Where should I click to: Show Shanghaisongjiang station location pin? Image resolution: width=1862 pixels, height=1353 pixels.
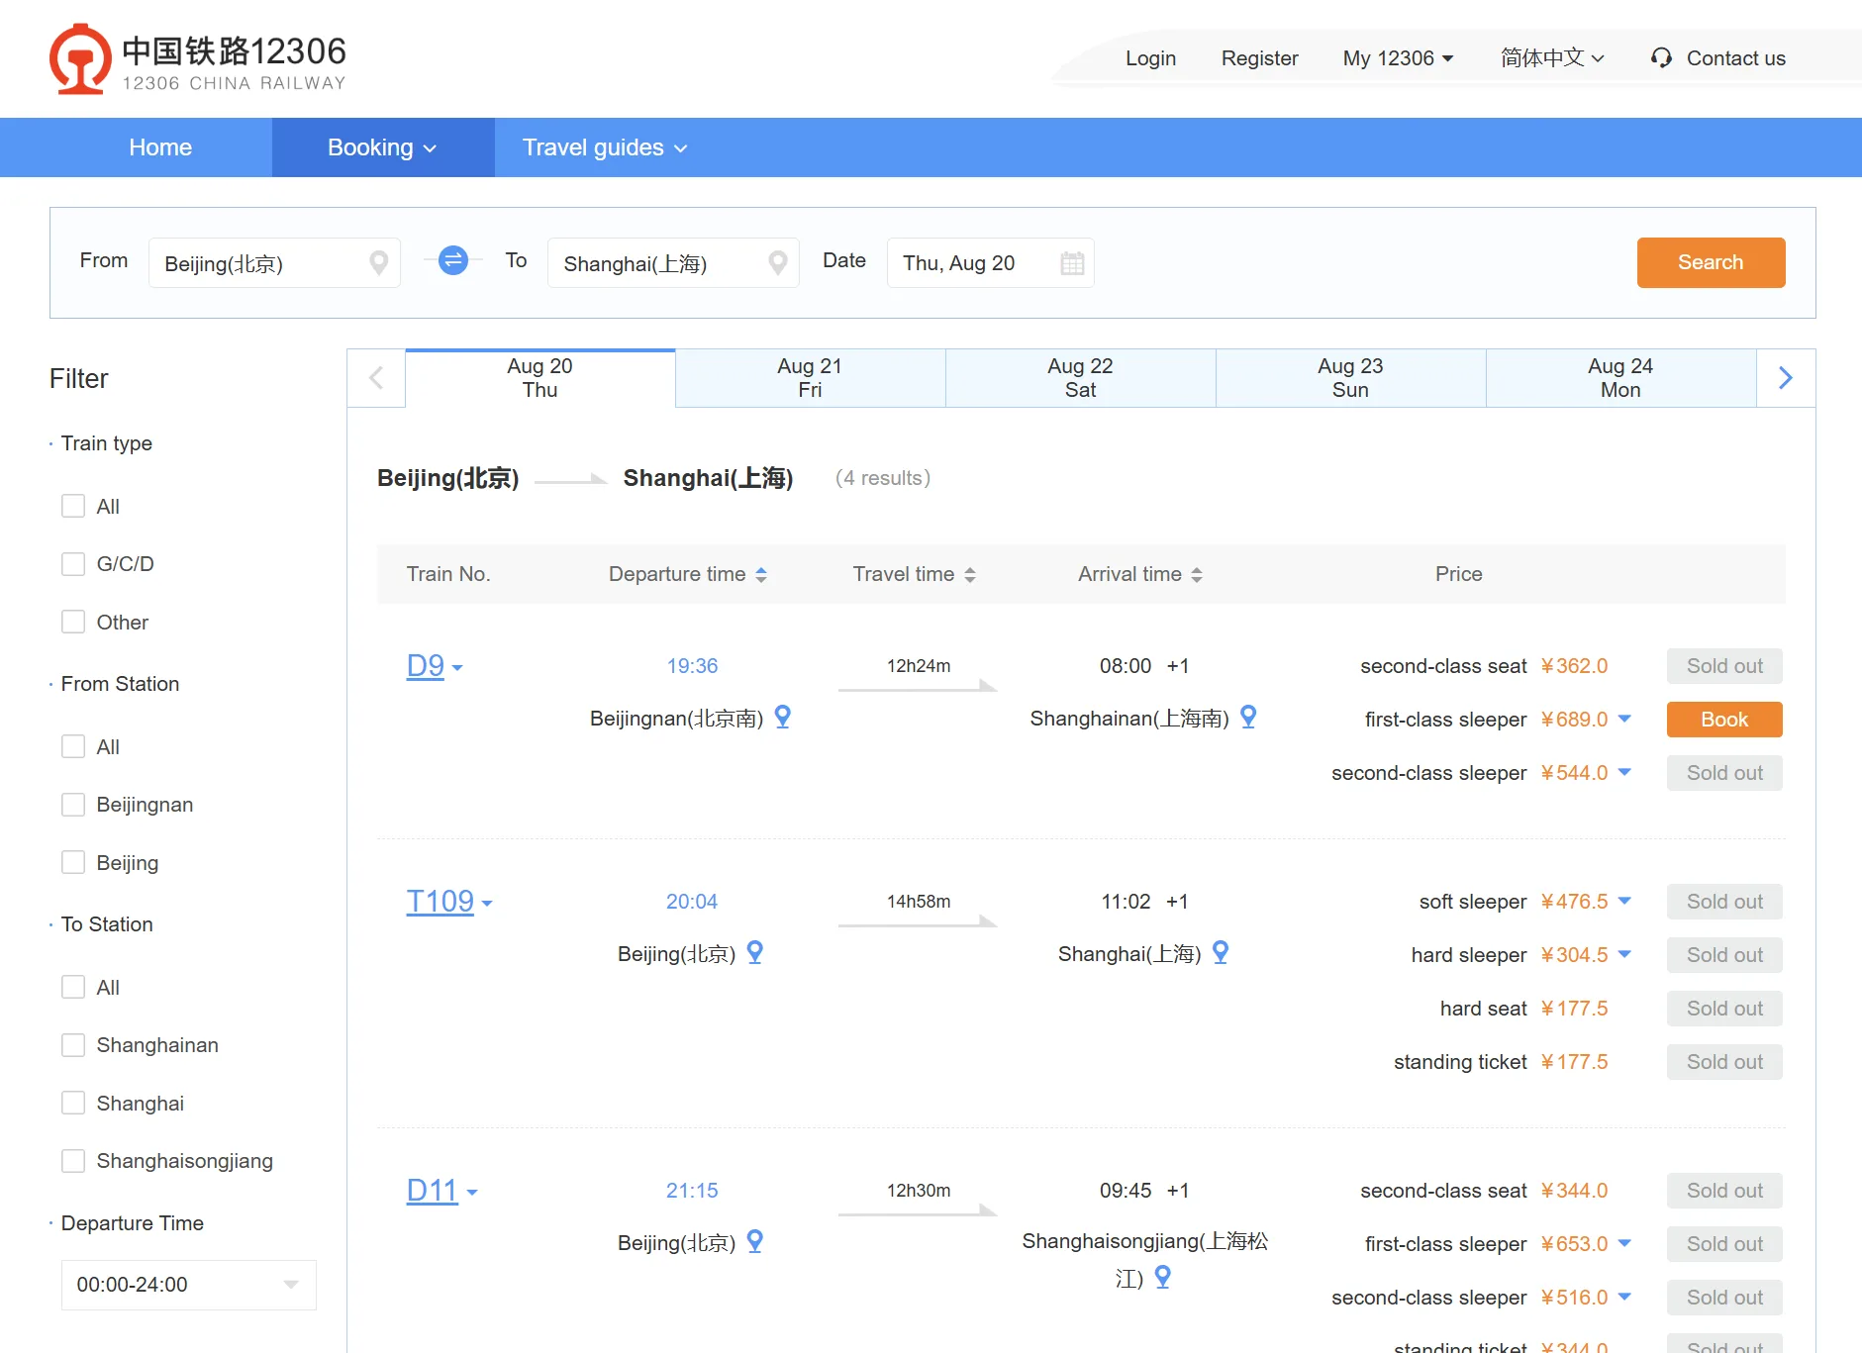point(1163,1277)
